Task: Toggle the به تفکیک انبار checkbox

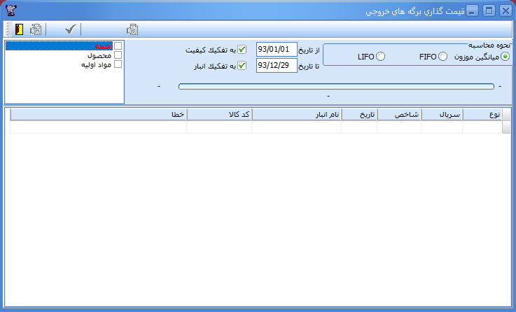Action: 242,66
